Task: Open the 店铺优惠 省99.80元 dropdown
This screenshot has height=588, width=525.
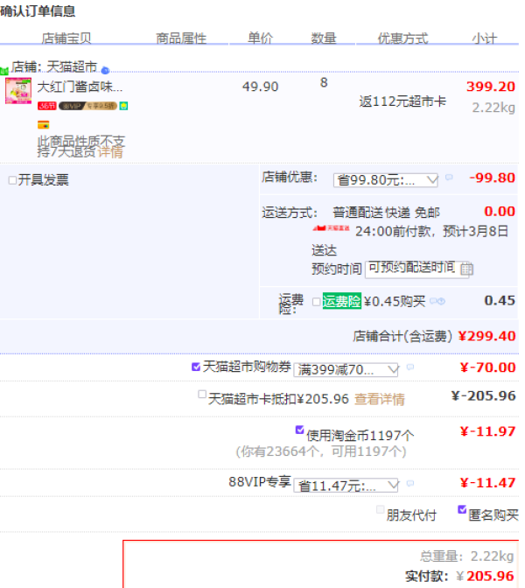Action: tap(386, 180)
